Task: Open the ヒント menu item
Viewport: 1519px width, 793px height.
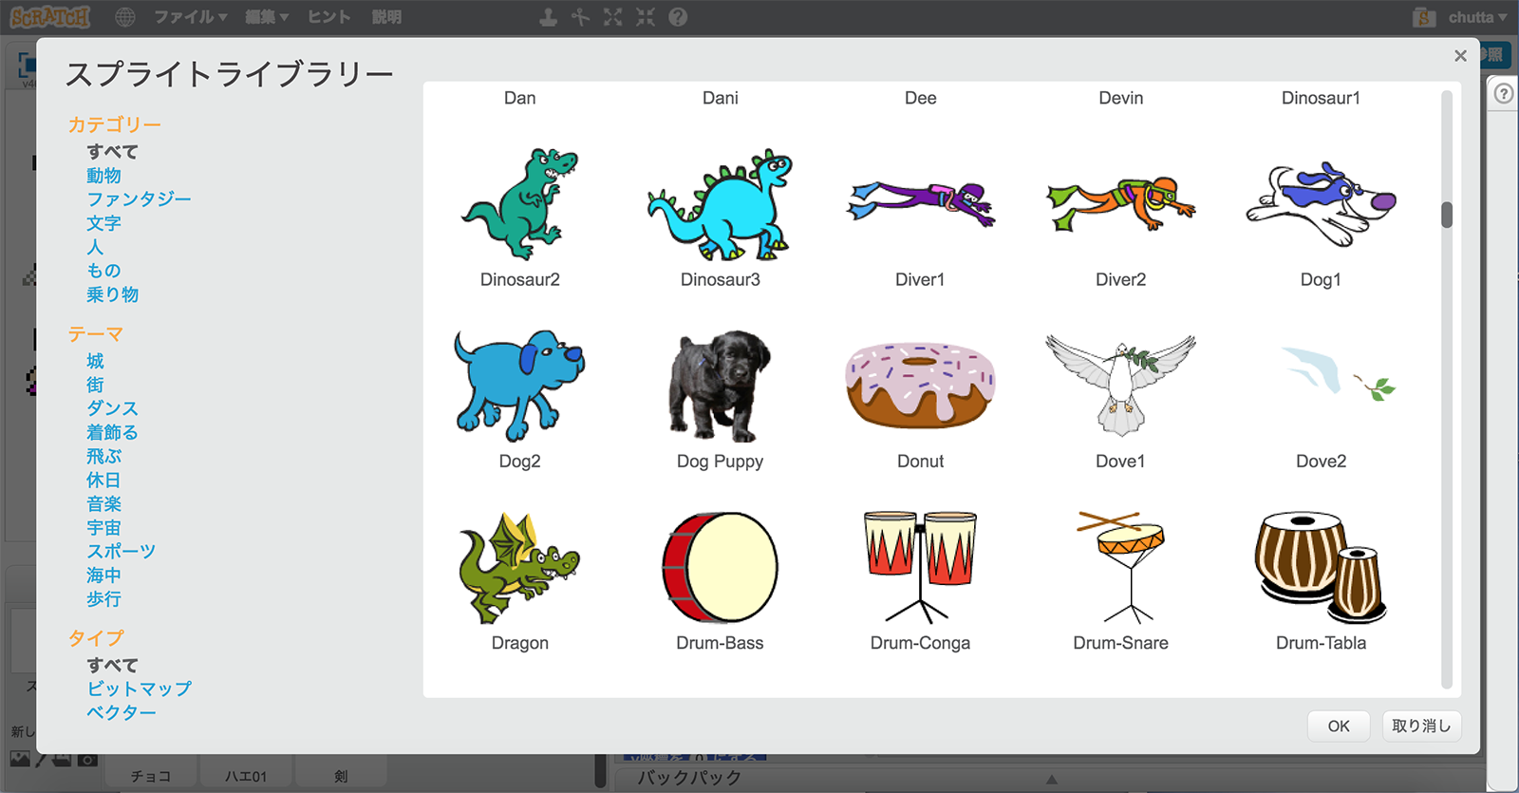Action: [x=329, y=17]
